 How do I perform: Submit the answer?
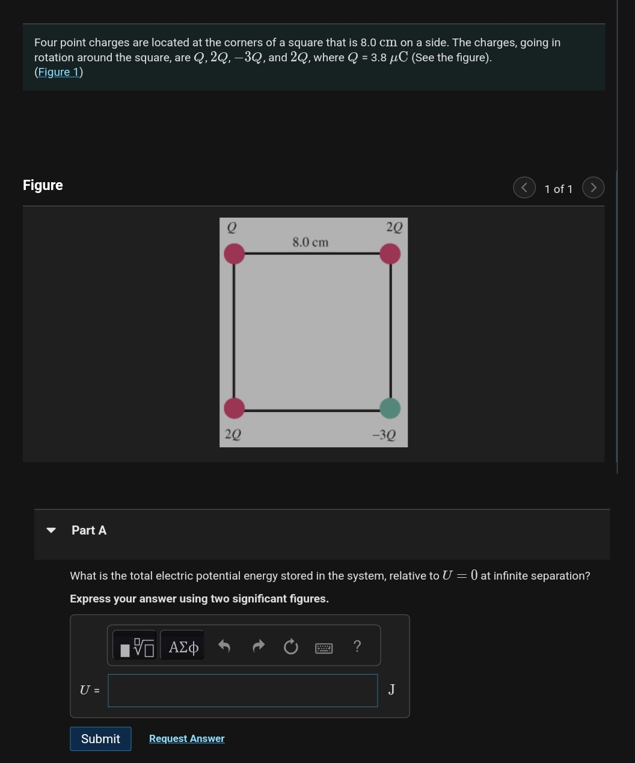tap(100, 738)
